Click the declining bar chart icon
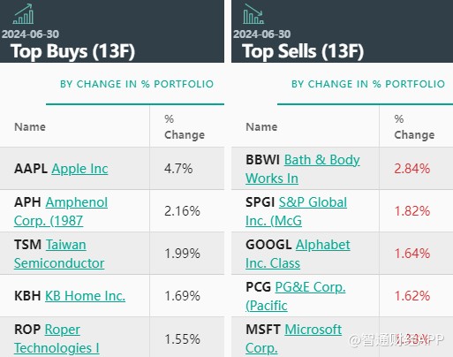 [x=253, y=13]
